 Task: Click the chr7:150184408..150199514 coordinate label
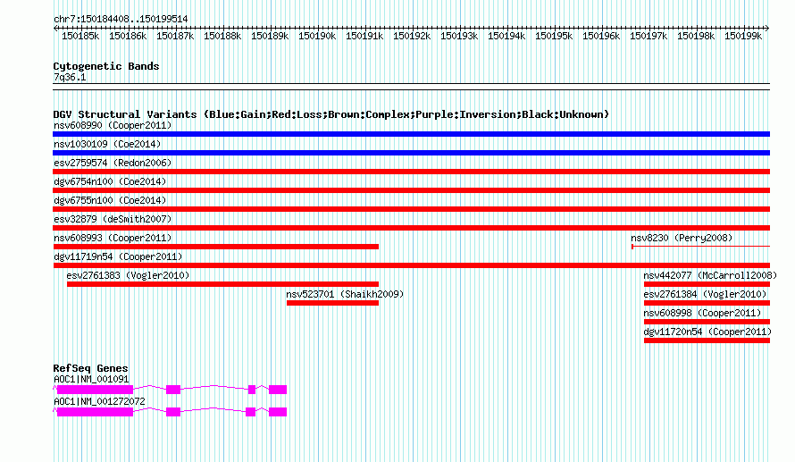coord(121,19)
